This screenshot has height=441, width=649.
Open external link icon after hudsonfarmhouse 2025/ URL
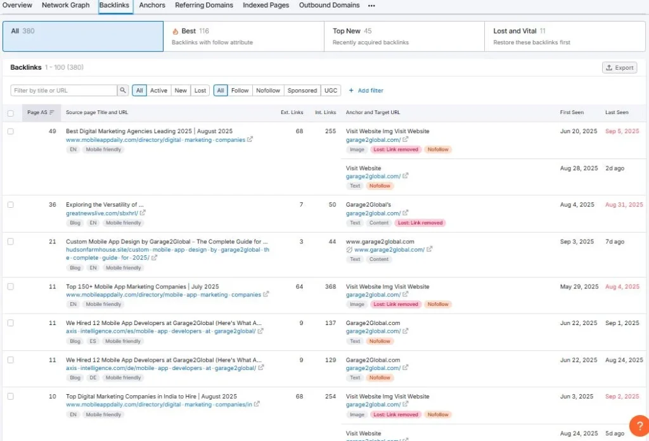point(155,257)
